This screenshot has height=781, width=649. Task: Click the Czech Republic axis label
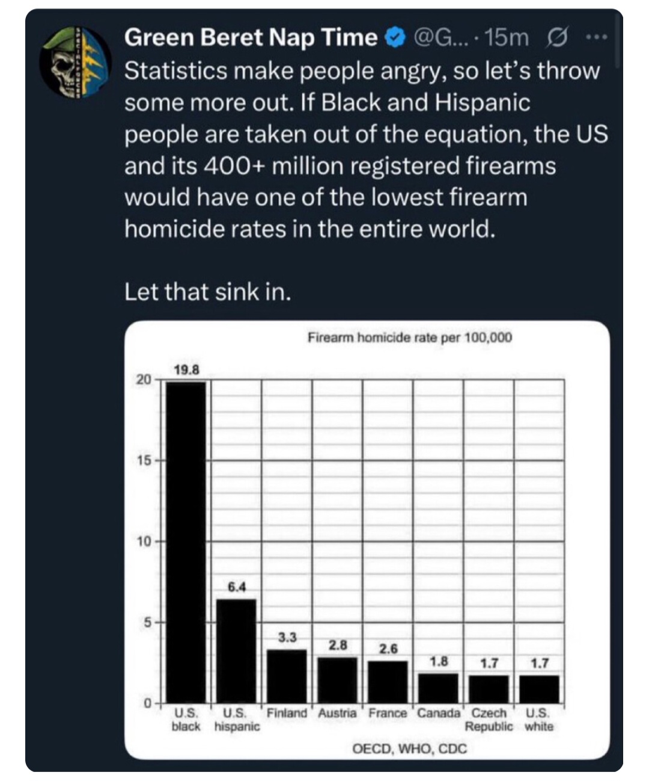click(x=489, y=720)
